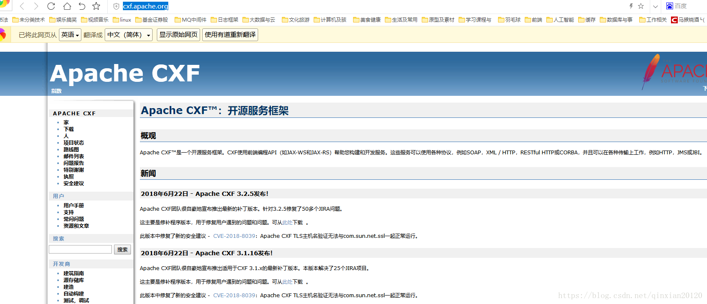This screenshot has height=304, width=707.
Task: Open the 大数据与云 bookmark folder
Action: 259,20
